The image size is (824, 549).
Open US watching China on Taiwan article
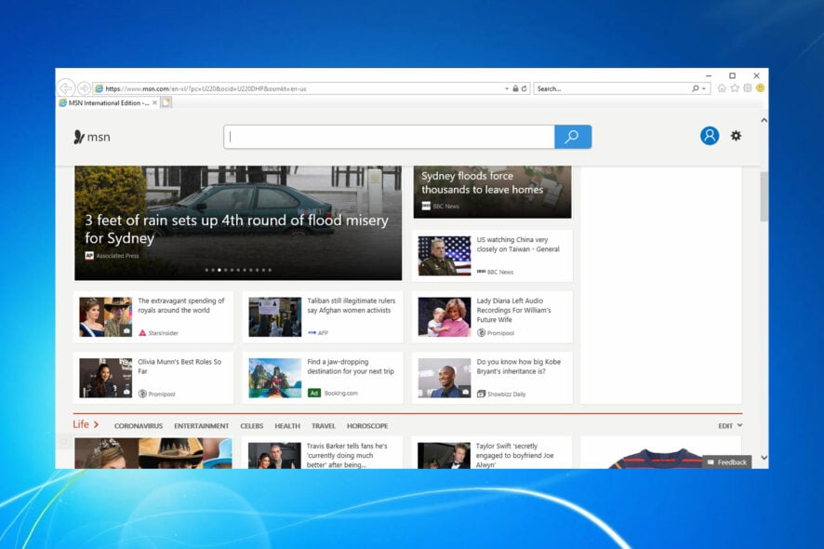pyautogui.click(x=518, y=245)
